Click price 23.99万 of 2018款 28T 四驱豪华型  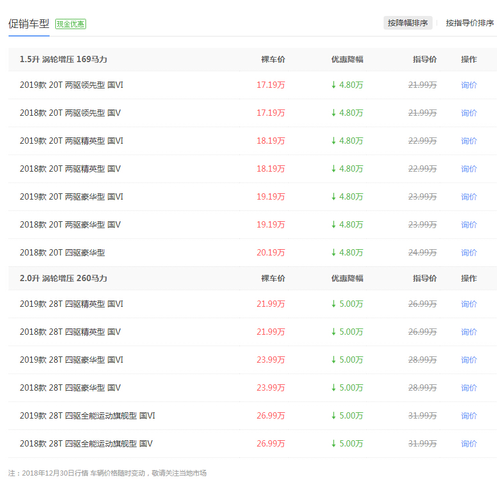coord(271,387)
